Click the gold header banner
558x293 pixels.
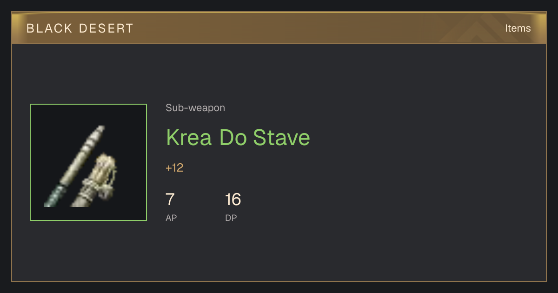(279, 28)
